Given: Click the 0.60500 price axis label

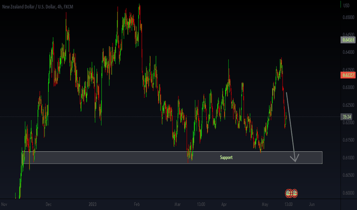Looking at the screenshot, I should tap(348, 175).
